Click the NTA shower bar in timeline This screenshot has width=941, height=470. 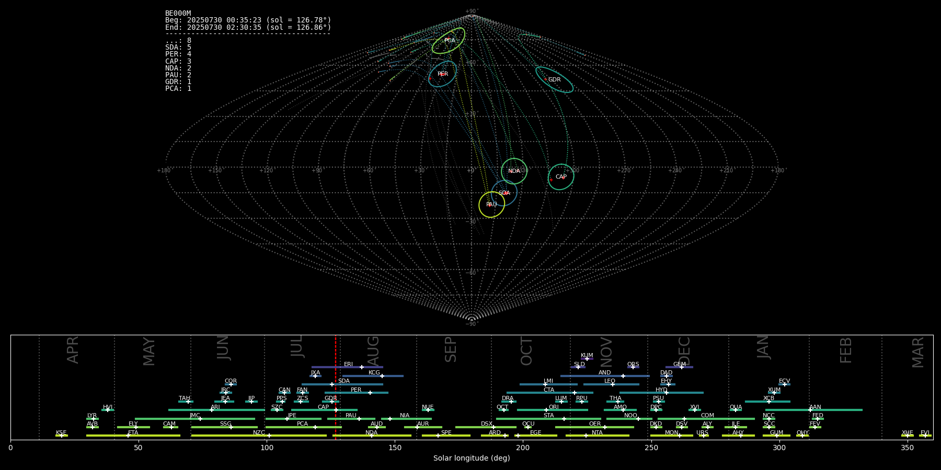click(x=598, y=436)
